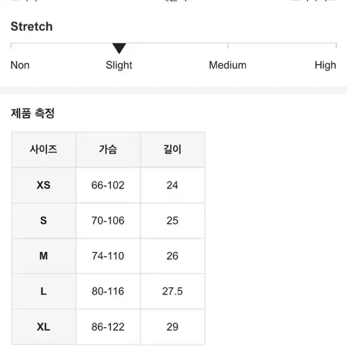This screenshot has width=347, height=347.
Task: Click the 사이즈 column header
Action: [x=43, y=149]
